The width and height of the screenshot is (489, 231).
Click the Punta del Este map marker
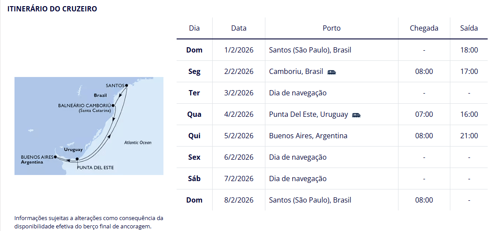click(77, 159)
